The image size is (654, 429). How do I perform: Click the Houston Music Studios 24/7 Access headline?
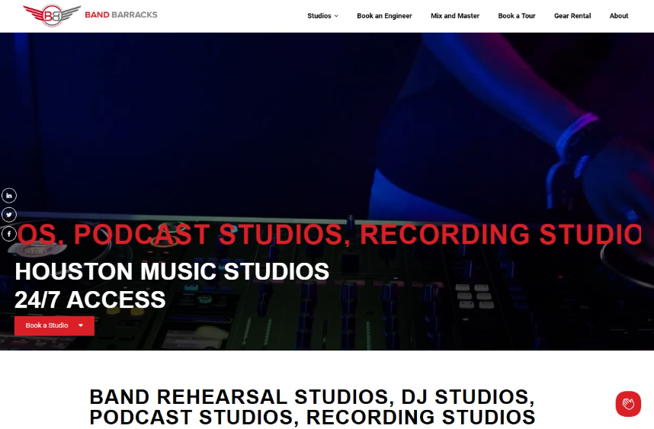click(172, 285)
